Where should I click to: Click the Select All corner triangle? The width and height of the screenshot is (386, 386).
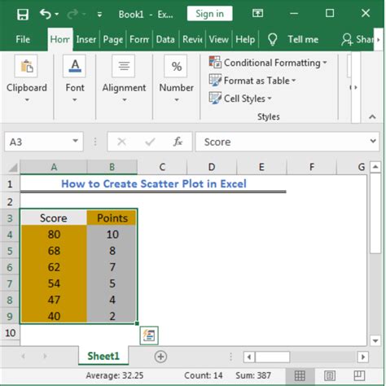coord(12,167)
